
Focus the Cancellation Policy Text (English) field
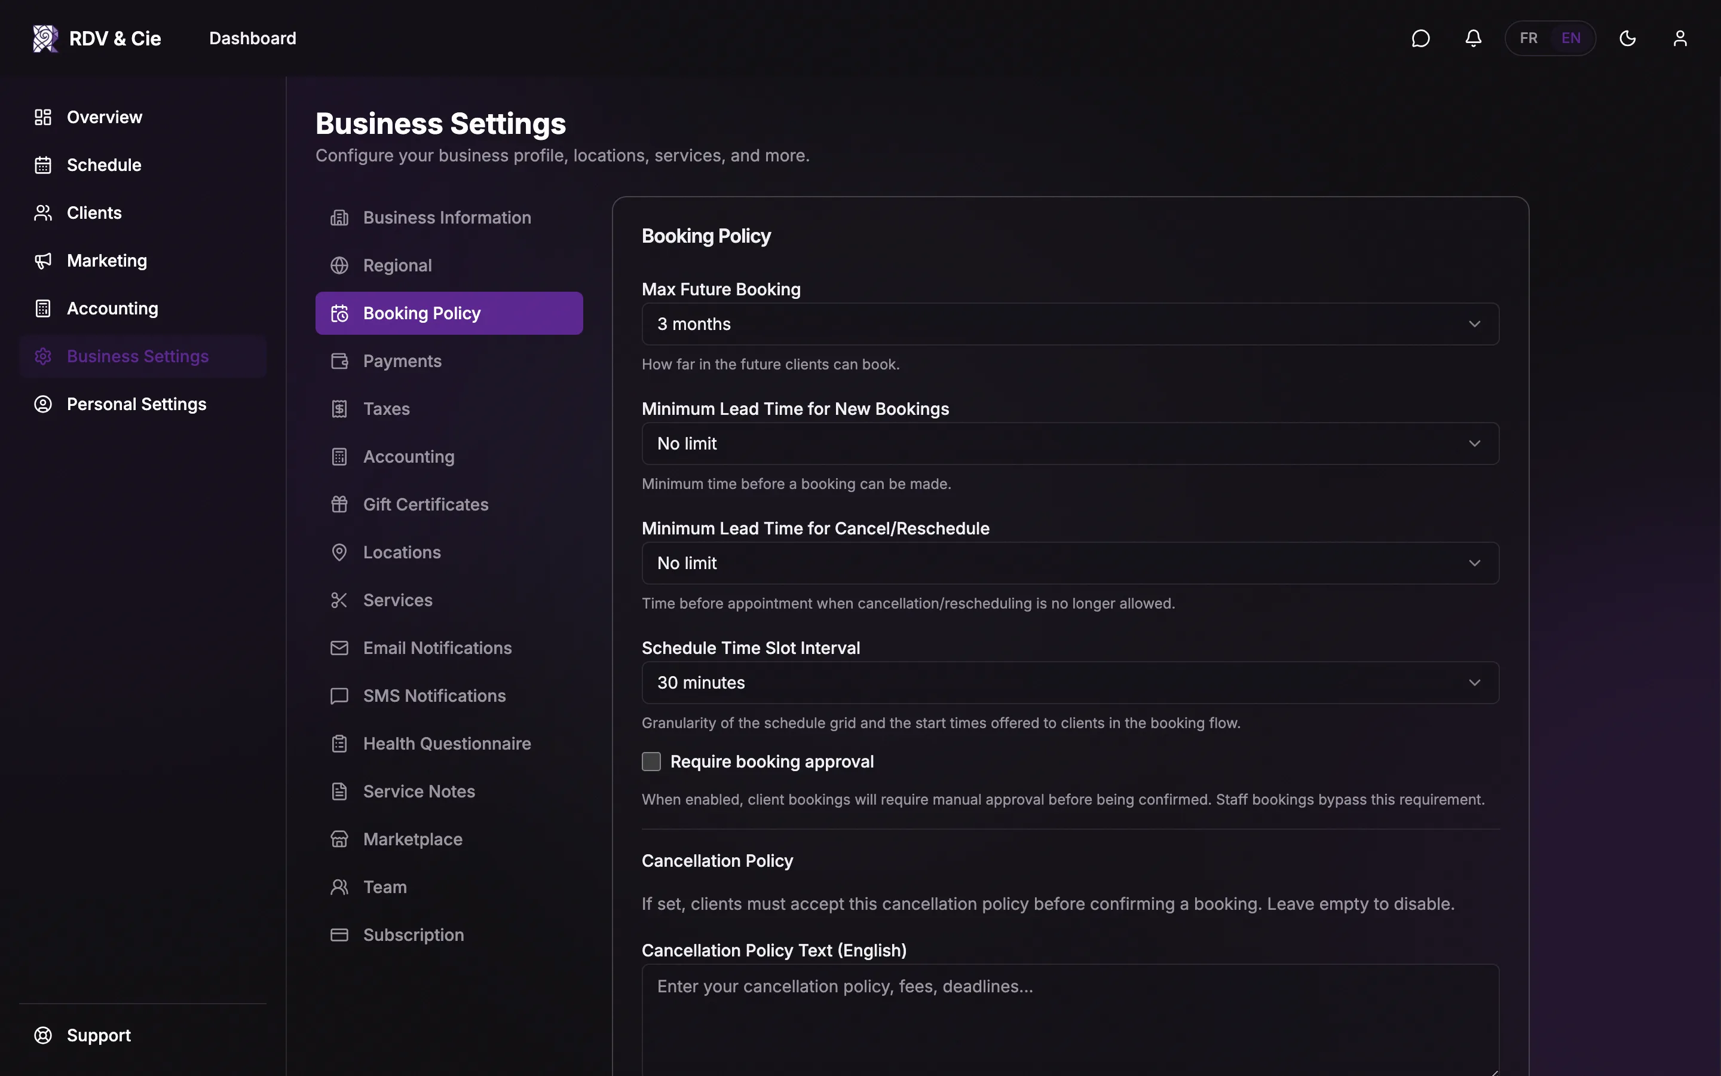pyautogui.click(x=1070, y=1020)
